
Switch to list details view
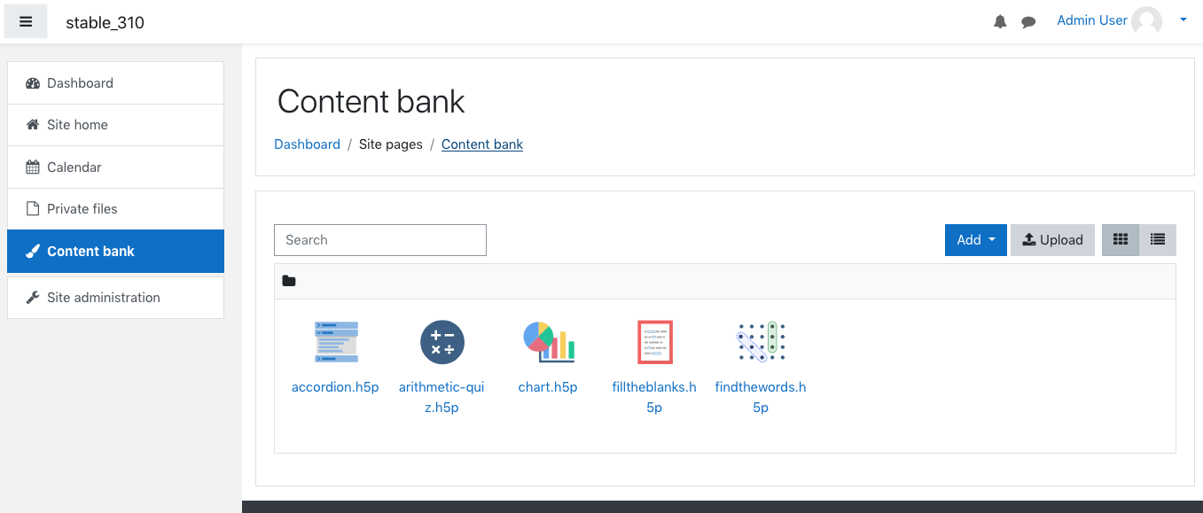pos(1158,240)
